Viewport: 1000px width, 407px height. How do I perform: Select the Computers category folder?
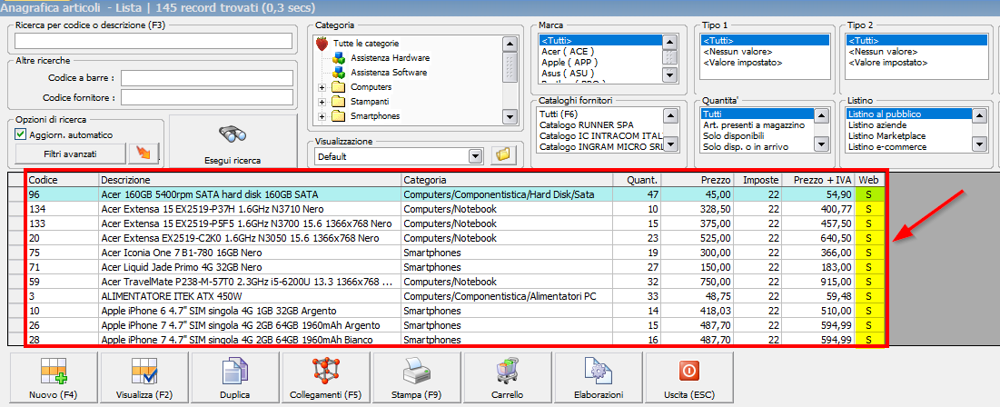coord(371,86)
